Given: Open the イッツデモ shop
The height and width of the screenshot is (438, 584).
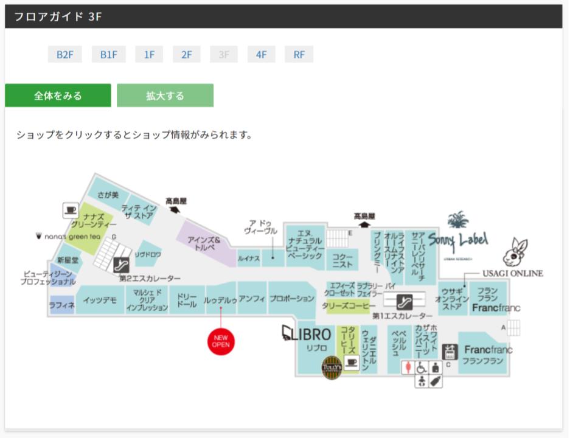Looking at the screenshot, I should tap(100, 300).
